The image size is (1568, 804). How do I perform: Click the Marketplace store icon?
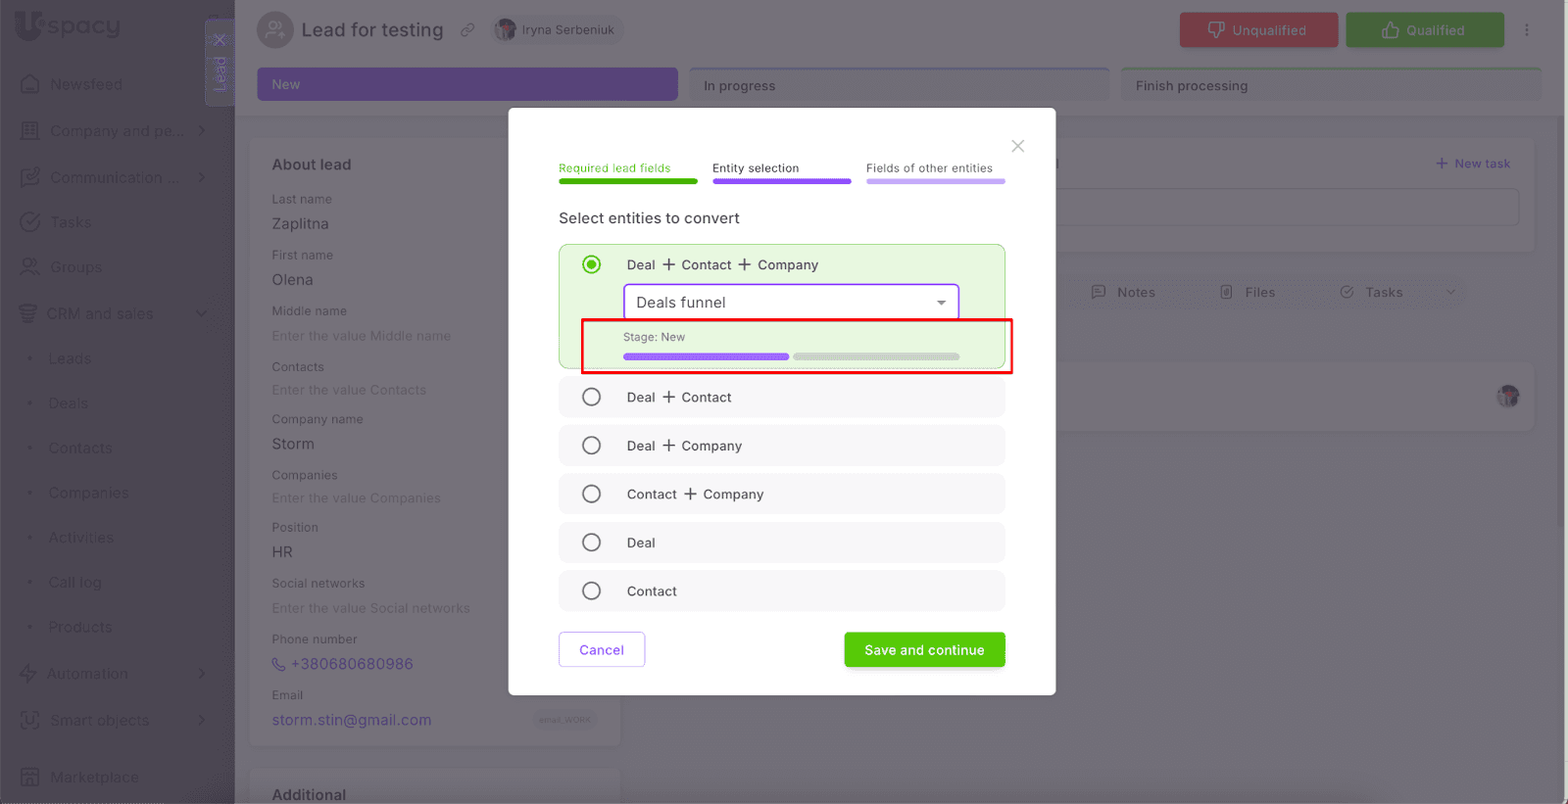30,777
